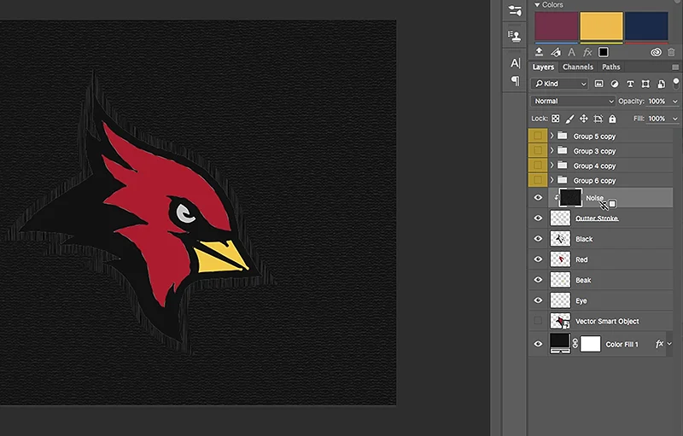Expand the Group 6 copy folder
683x436 pixels.
(x=552, y=180)
